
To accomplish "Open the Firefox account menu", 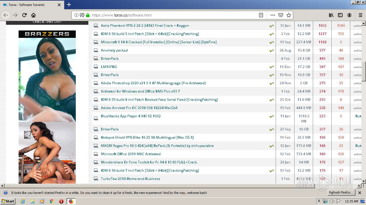I will coord(349,15).
